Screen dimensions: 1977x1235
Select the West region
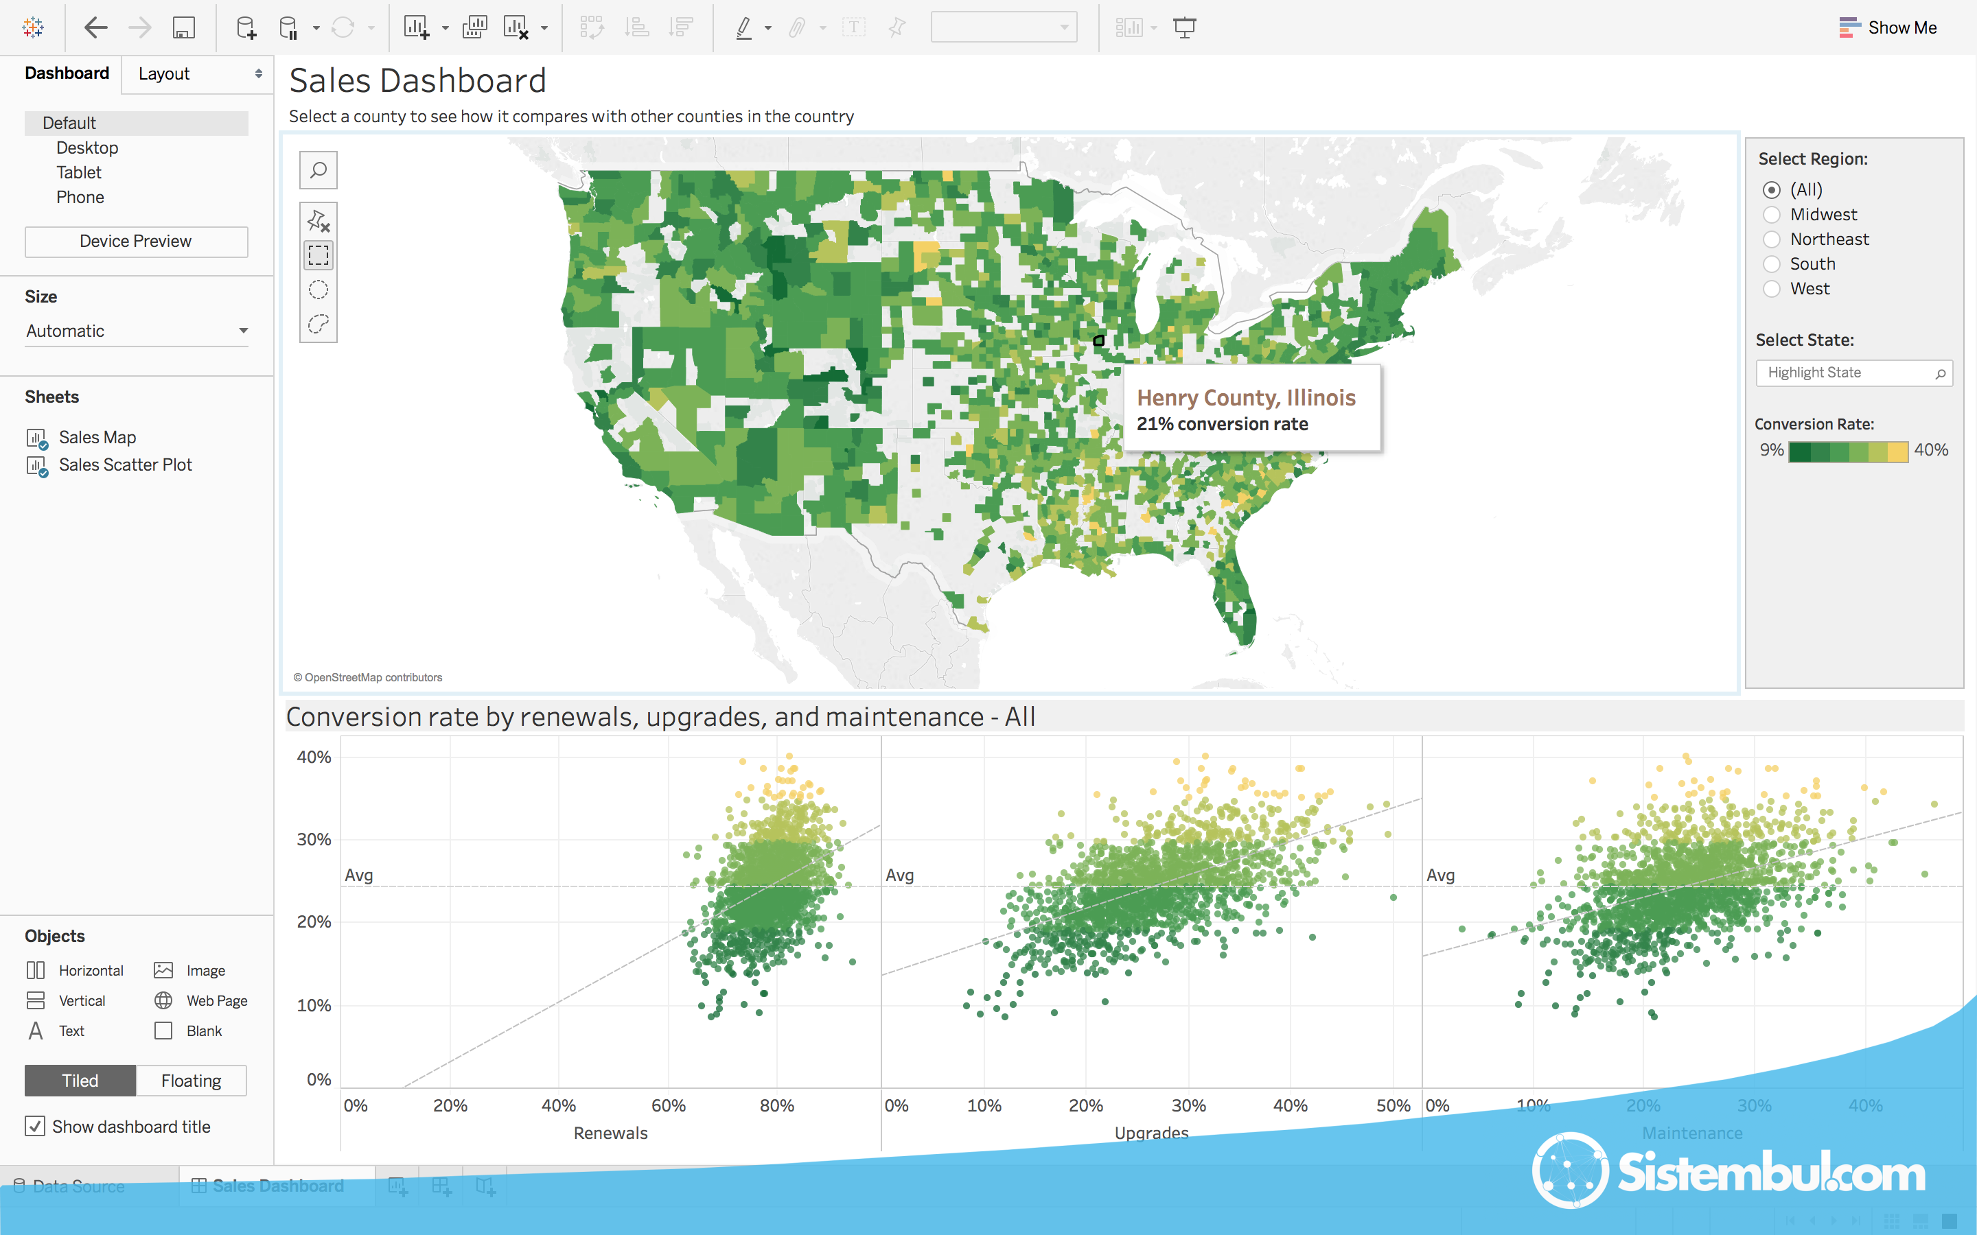tap(1771, 288)
